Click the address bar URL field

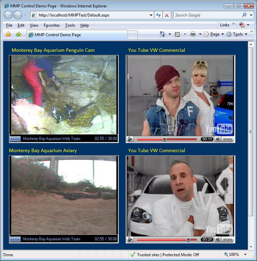click(x=90, y=15)
